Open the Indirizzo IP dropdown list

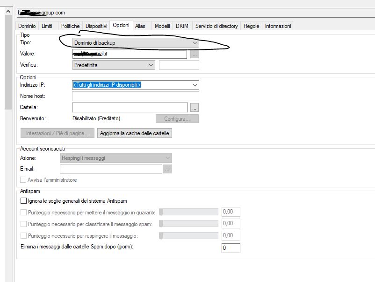tap(136, 85)
